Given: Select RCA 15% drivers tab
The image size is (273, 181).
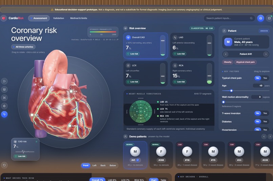Looking at the screenshot, I should click(x=139, y=180).
